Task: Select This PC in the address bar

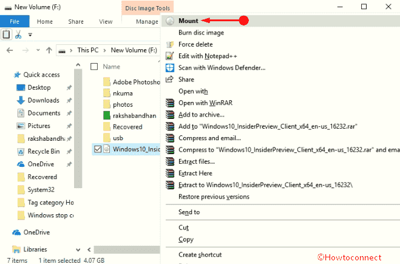Action: coord(88,50)
